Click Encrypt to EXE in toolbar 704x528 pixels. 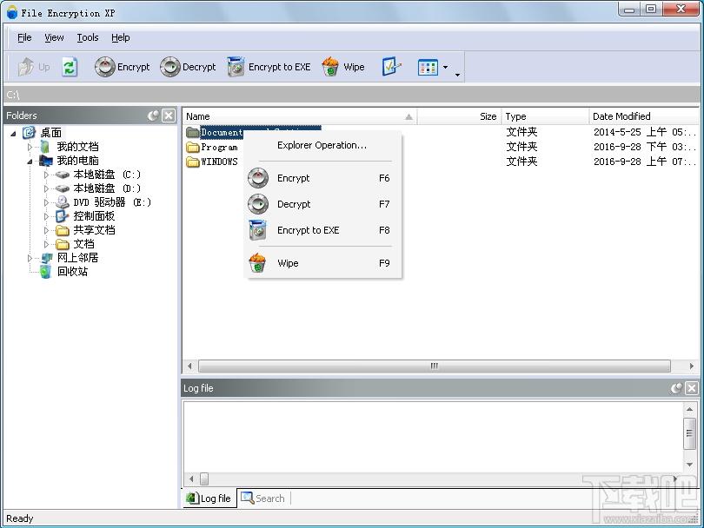point(269,67)
